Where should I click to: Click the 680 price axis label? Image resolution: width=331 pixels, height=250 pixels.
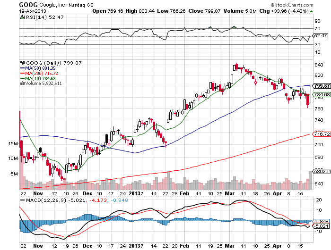coord(319,158)
